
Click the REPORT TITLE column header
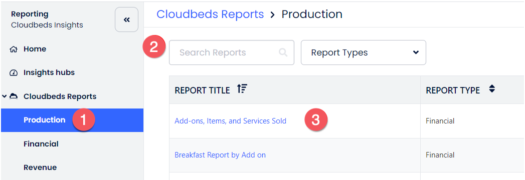coord(202,90)
